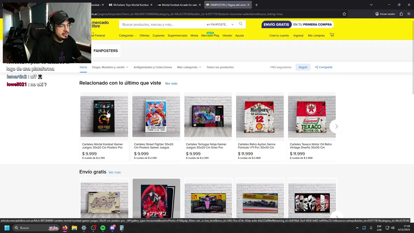Expand Hogar, Muebles y Jardín menu

[x=110, y=67]
